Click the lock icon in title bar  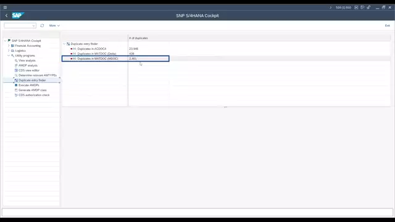tap(368, 7)
